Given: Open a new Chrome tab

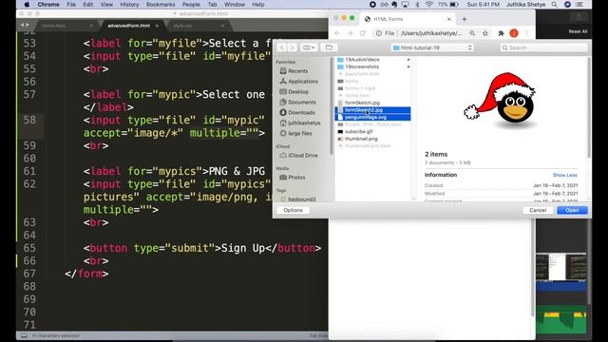Looking at the screenshot, I should point(465,19).
